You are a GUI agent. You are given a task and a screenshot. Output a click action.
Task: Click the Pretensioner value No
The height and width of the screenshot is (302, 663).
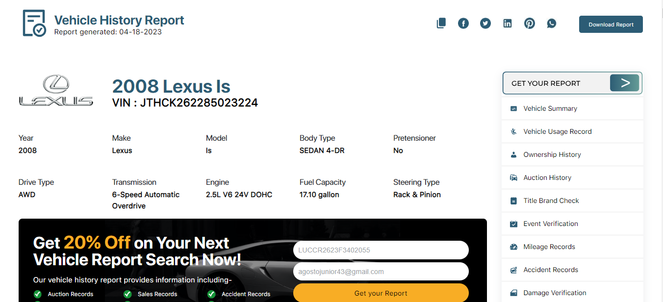pyautogui.click(x=398, y=151)
